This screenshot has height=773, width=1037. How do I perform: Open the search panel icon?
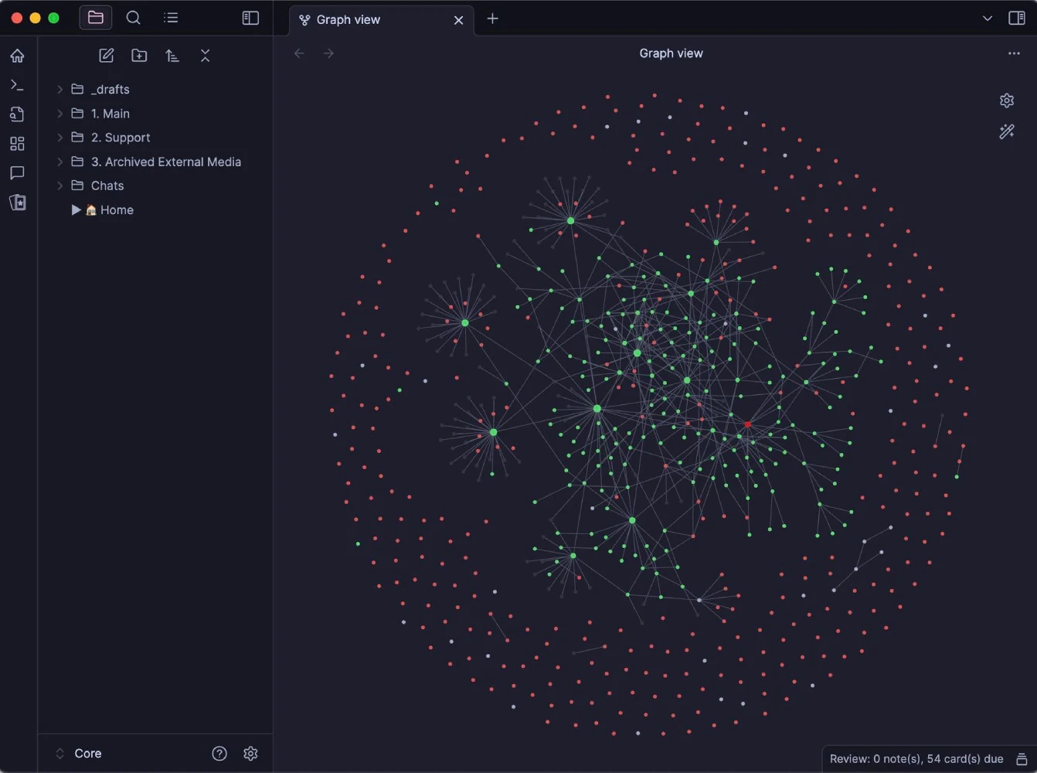tap(133, 18)
